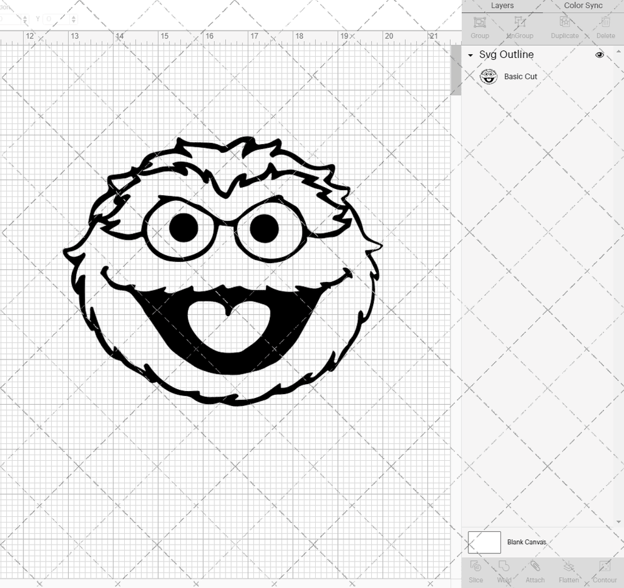Click the Delete icon in Layers panel
Screen dimensions: 624x588
coord(605,26)
